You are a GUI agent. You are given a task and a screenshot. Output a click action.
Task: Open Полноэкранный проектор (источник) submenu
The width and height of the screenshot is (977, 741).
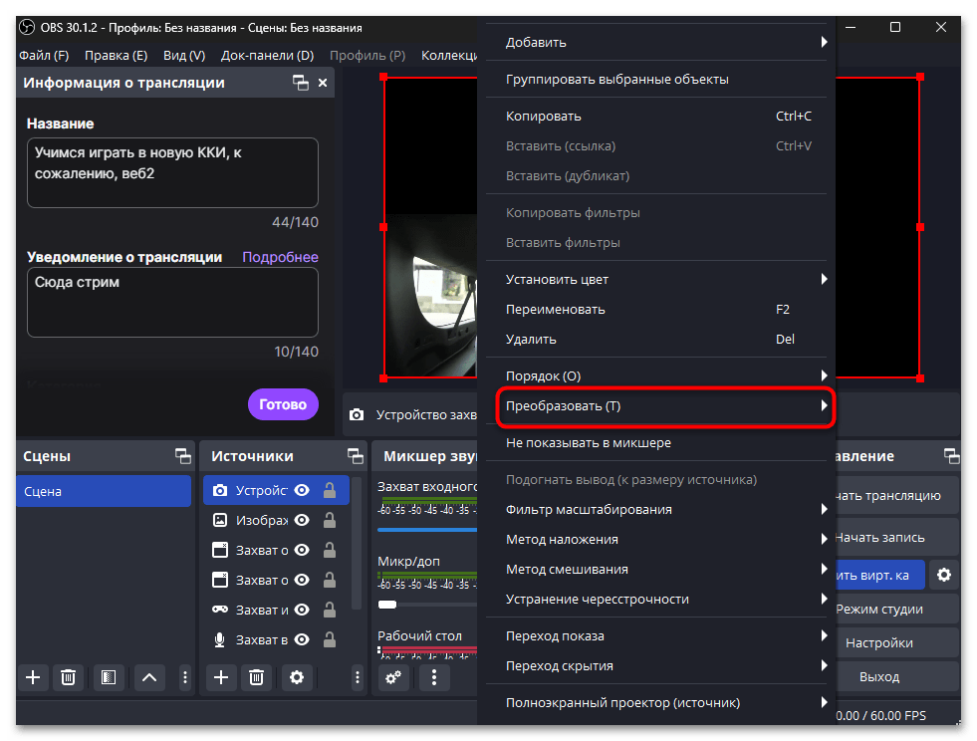click(656, 702)
